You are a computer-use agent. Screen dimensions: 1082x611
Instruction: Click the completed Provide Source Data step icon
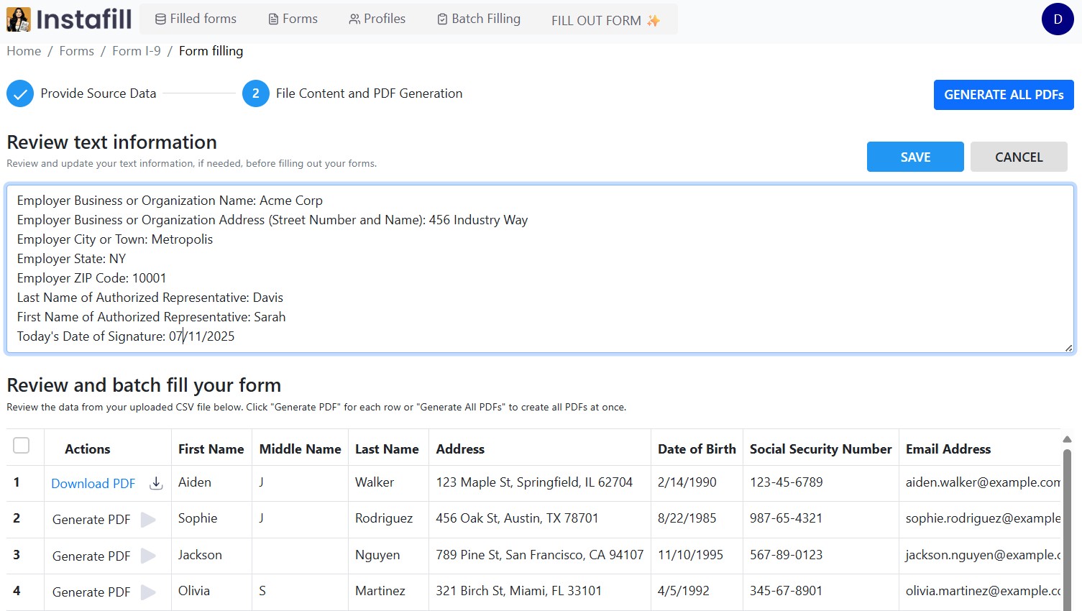click(x=20, y=93)
